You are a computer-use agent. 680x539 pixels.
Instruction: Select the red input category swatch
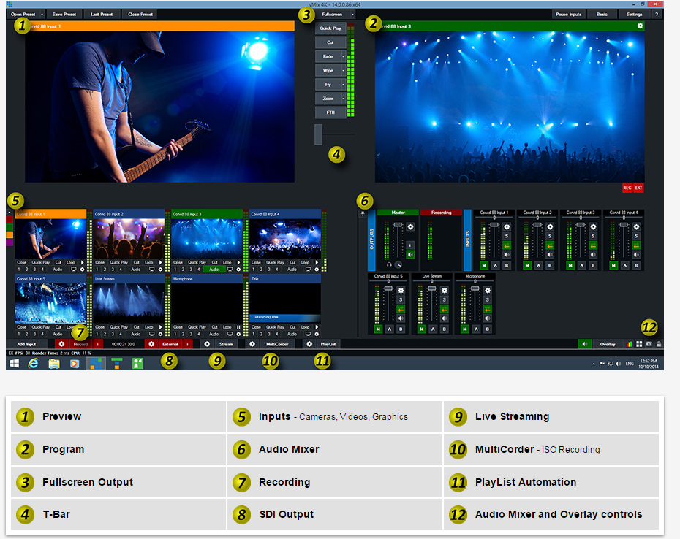10,220
